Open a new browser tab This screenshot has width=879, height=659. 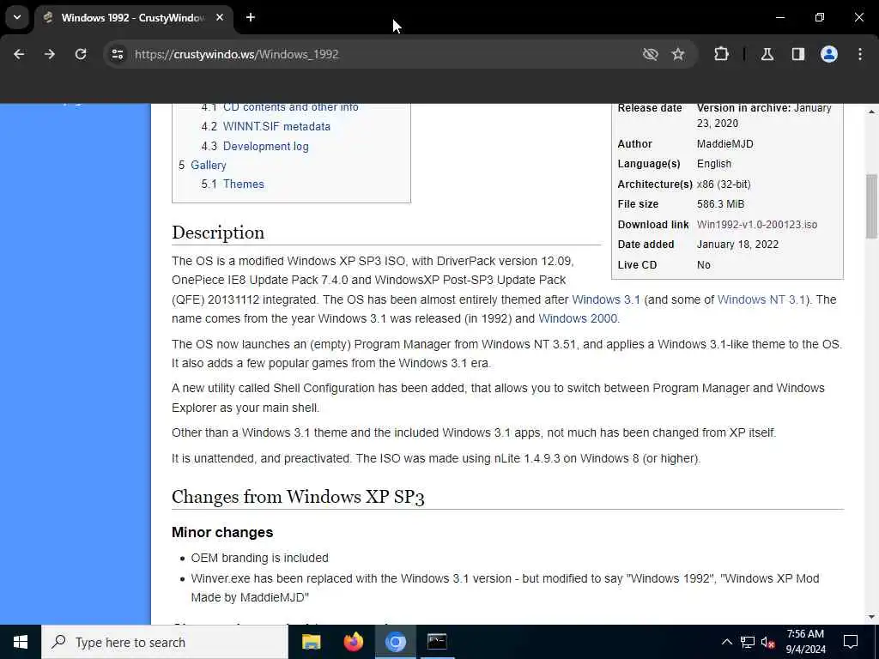point(251,17)
